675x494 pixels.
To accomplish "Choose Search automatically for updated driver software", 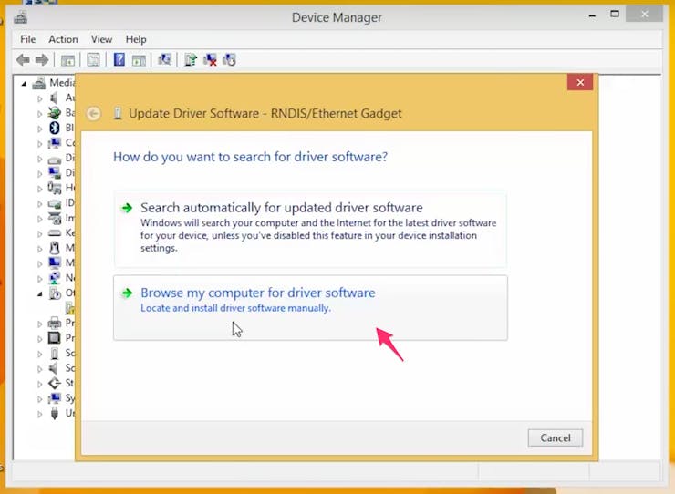I will coord(310,229).
